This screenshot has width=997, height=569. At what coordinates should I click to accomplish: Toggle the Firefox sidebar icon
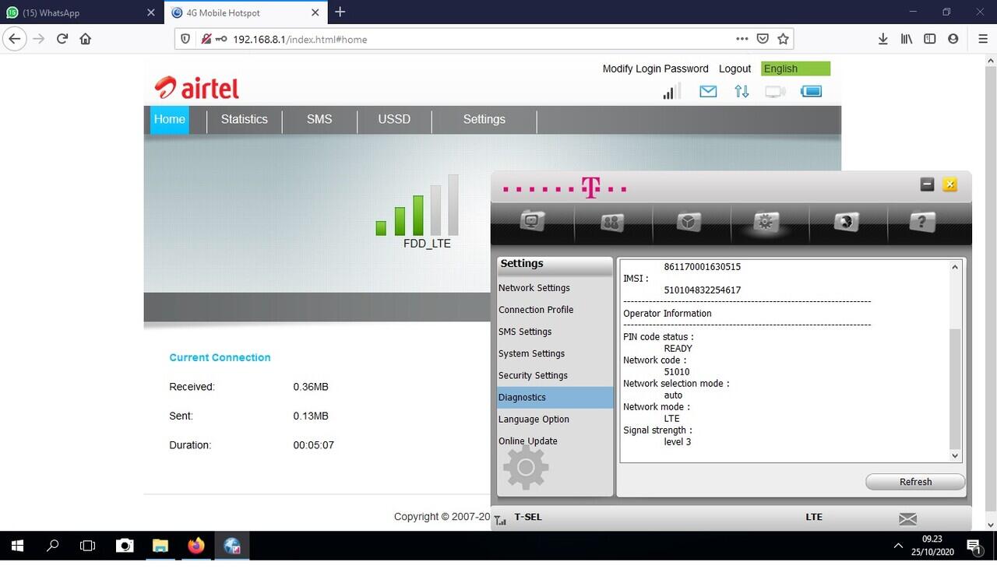[929, 39]
